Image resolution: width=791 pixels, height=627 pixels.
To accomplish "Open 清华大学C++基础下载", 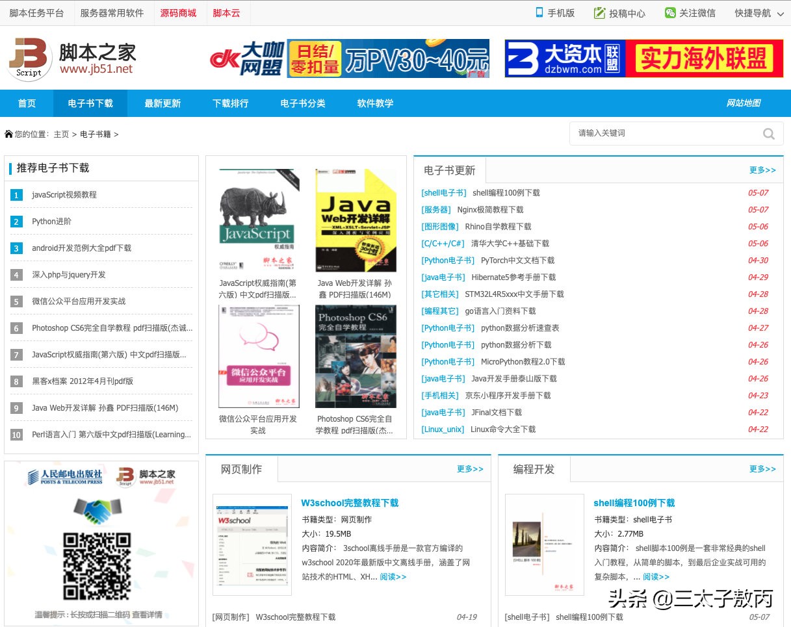I will 510,244.
